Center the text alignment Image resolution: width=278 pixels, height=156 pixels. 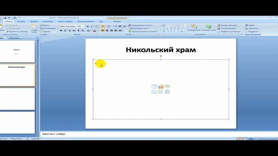tap(107, 31)
